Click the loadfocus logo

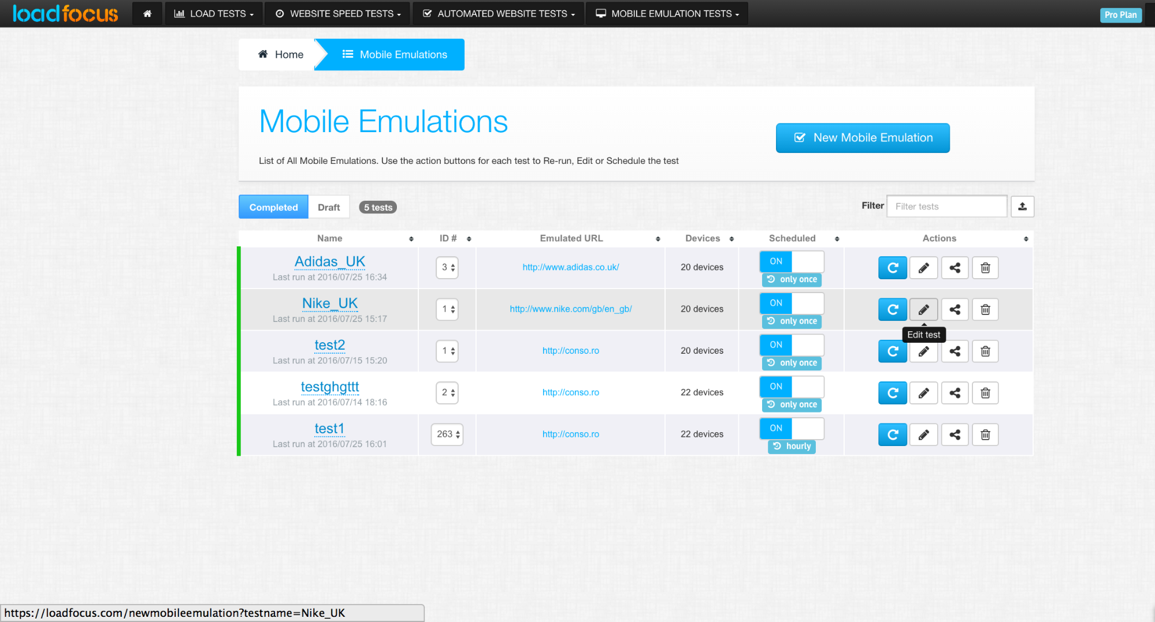65,13
